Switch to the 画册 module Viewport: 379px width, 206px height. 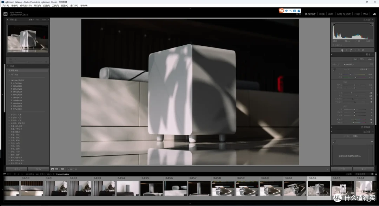click(331, 14)
